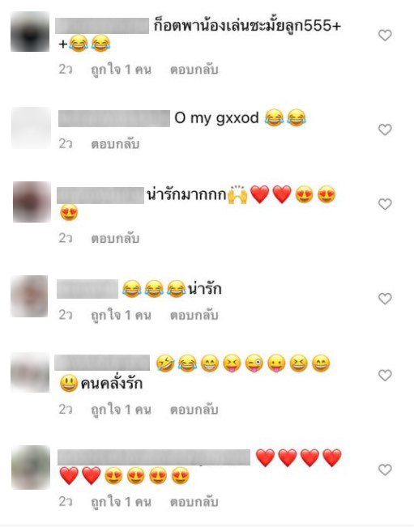This screenshot has width=414, height=527.
Task: Open avatar of the 'O my gxxod' commenter
Action: click(x=31, y=128)
